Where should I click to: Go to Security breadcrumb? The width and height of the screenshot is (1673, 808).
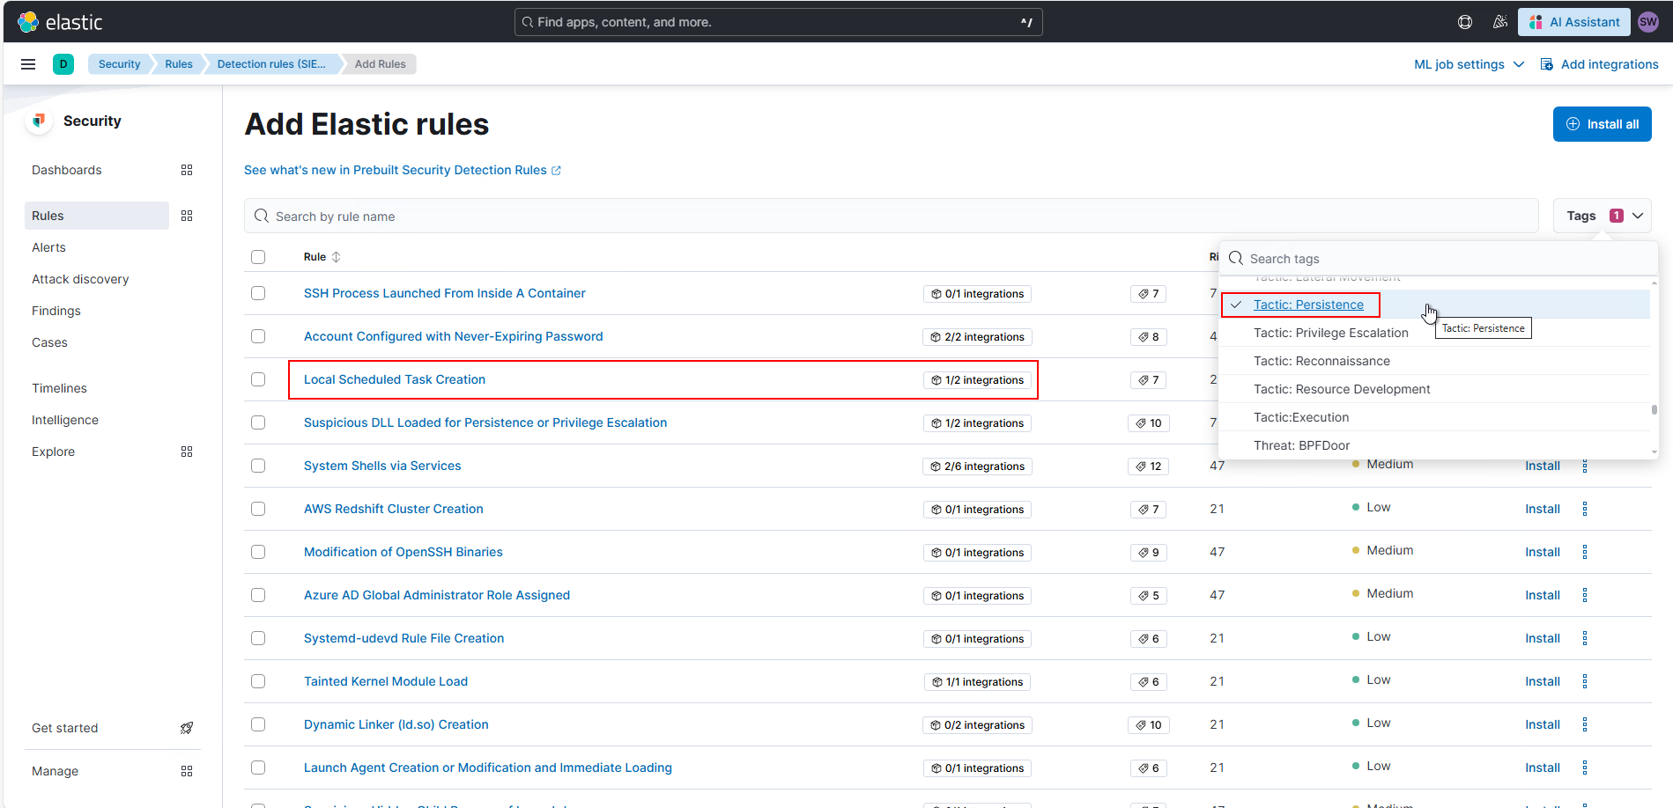(x=119, y=64)
